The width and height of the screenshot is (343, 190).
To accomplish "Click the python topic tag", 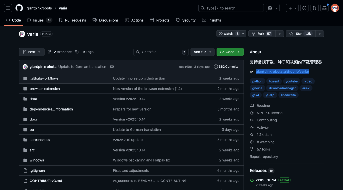I will point(257,81).
